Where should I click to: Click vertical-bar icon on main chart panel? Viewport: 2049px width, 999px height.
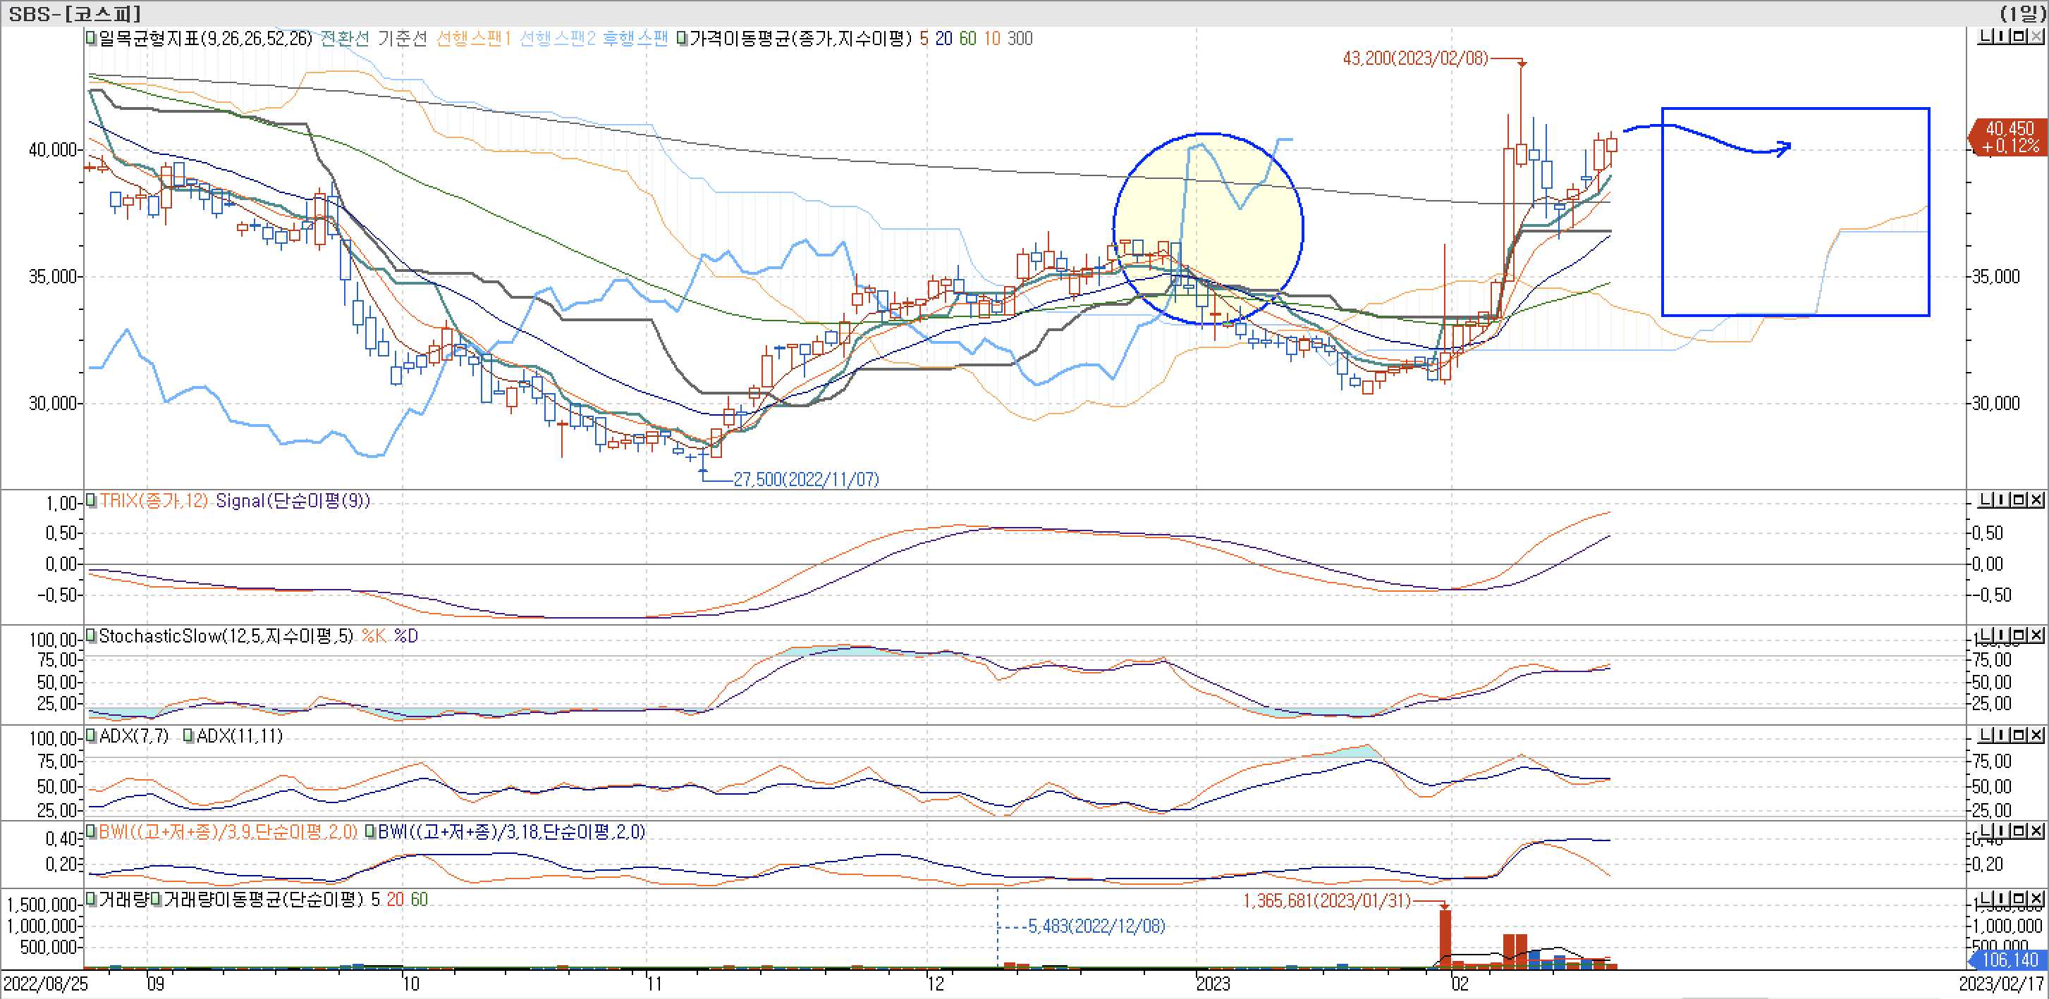click(x=2001, y=37)
